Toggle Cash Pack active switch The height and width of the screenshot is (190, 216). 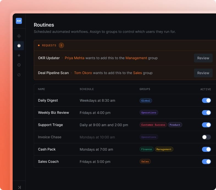206,149
